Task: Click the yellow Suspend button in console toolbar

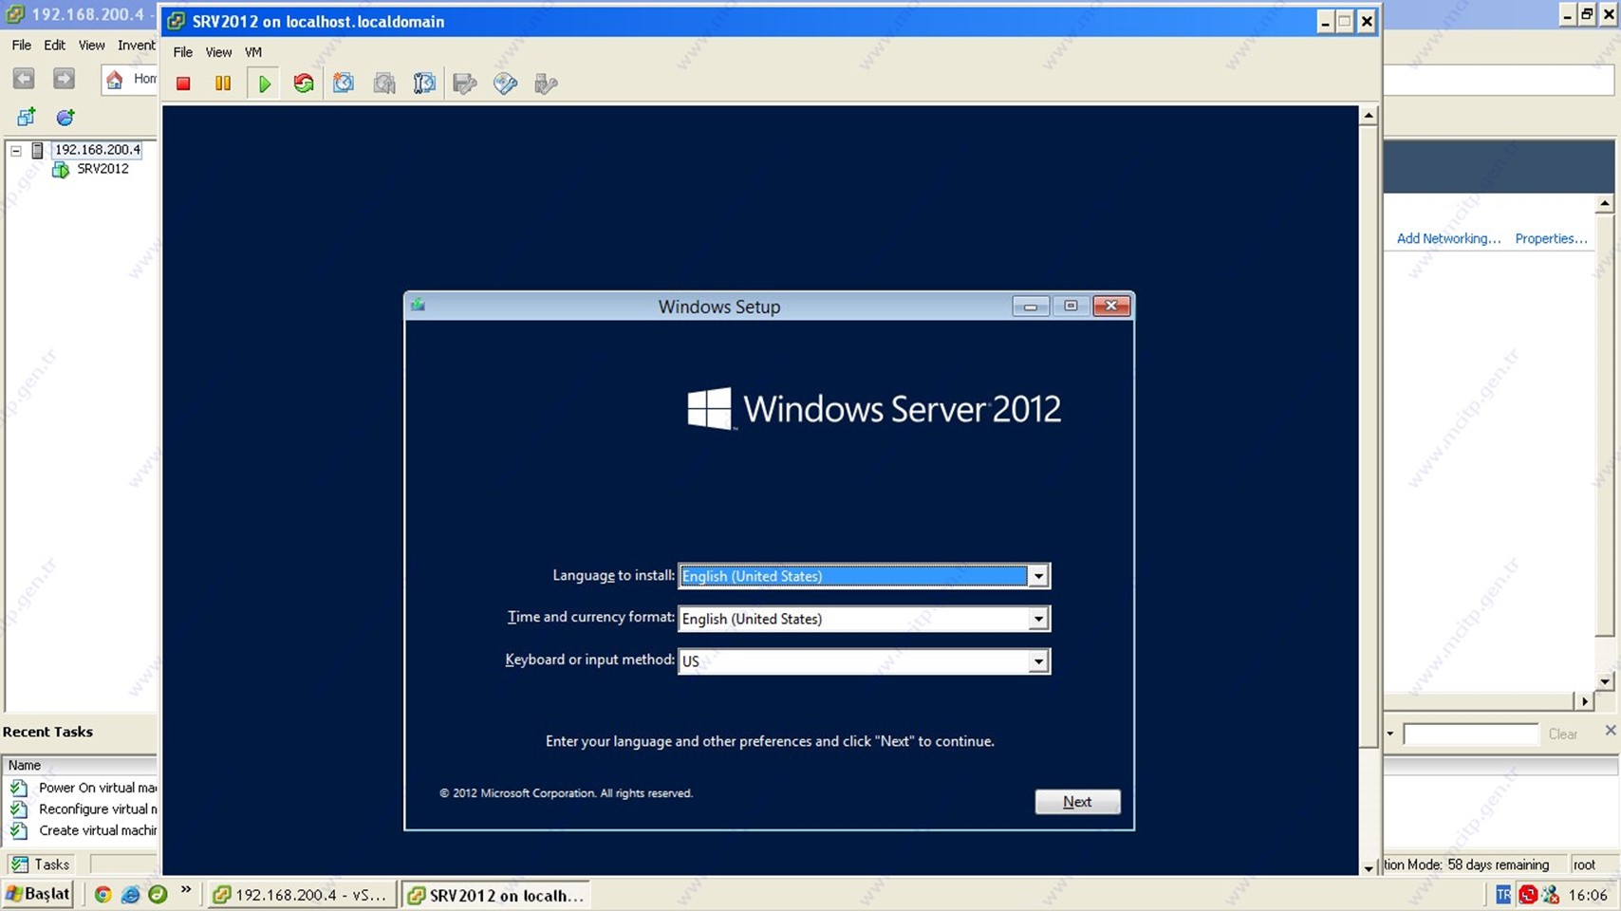Action: [223, 84]
